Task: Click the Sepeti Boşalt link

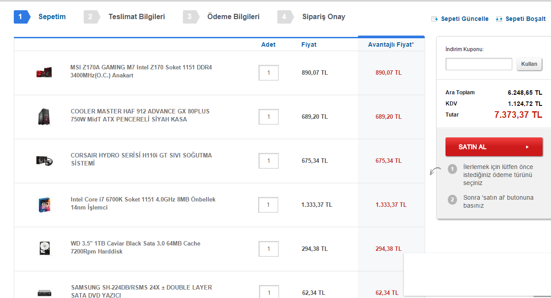Action: pyautogui.click(x=526, y=19)
